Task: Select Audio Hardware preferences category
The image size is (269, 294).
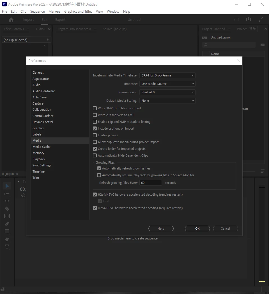Action: pos(60,91)
